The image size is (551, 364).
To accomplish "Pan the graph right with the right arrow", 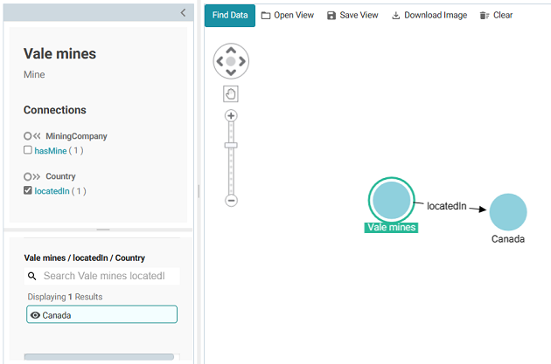I will (x=242, y=61).
